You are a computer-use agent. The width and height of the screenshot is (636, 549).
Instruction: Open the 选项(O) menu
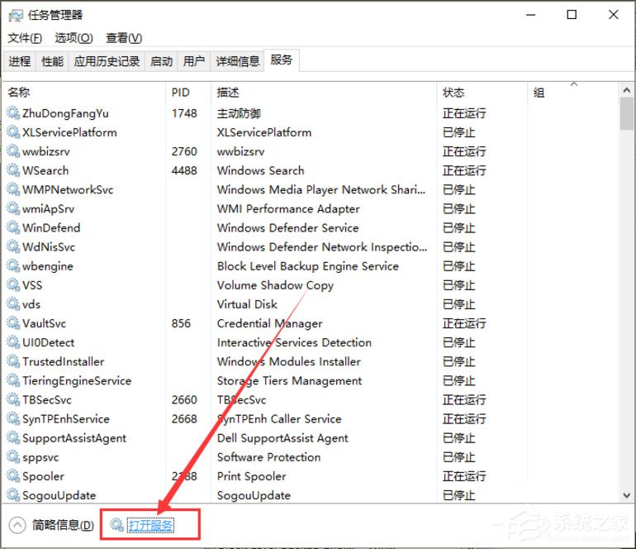tap(74, 38)
